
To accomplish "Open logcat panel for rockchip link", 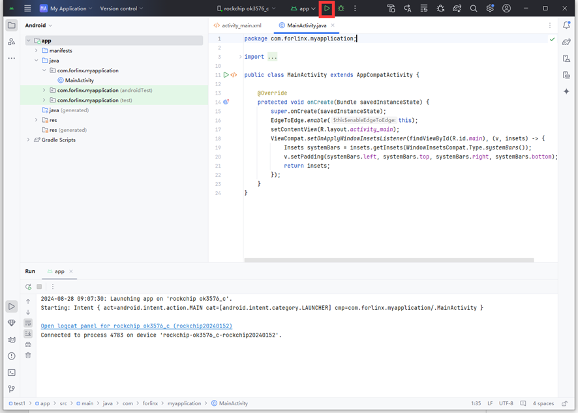I will click(x=136, y=326).
